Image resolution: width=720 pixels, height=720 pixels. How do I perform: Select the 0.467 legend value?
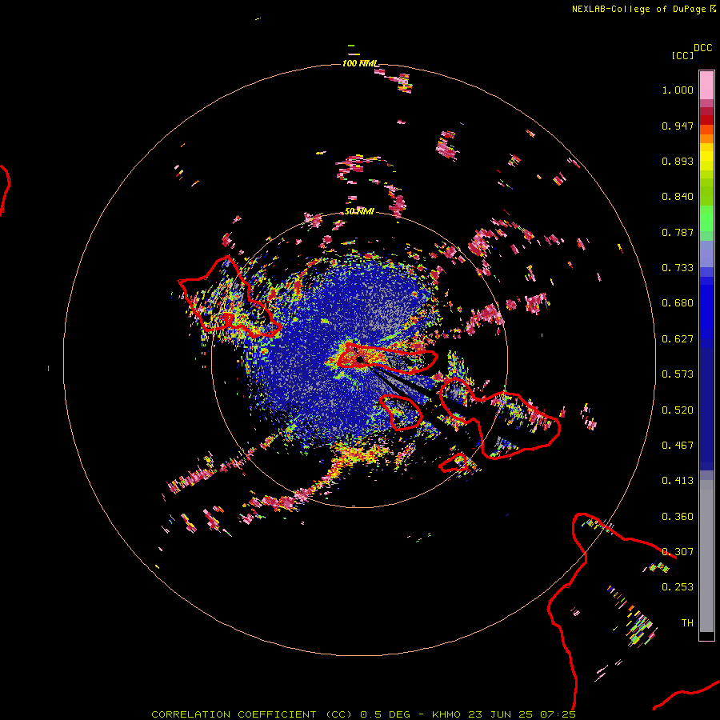678,446
